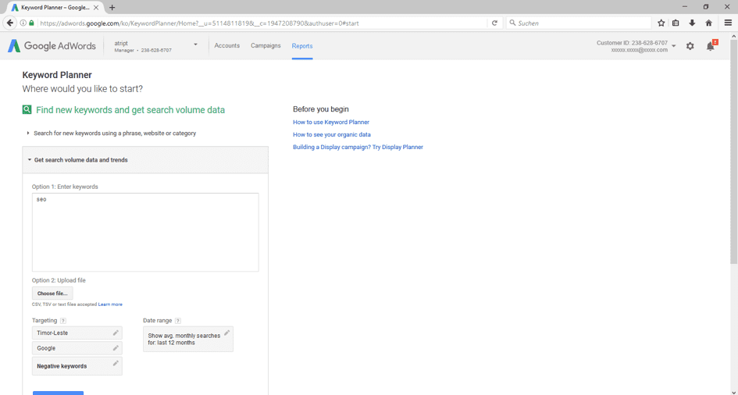This screenshot has height=395, width=738.
Task: Open the bookmarks list icon
Action: click(676, 23)
